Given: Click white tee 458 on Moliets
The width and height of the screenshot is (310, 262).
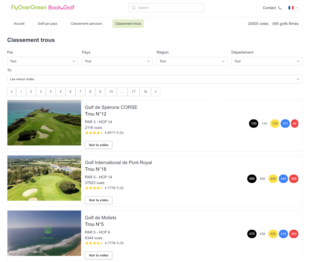Looking at the screenshot, I should [262, 234].
